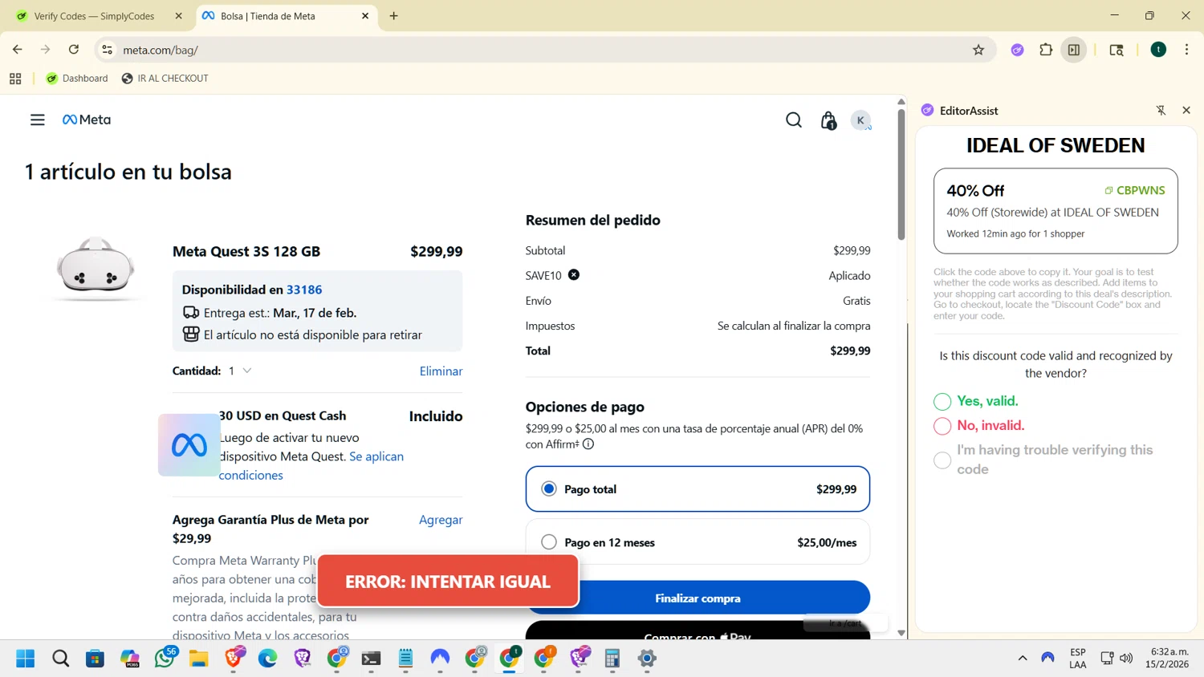Open the clock and date in taskbar

pos(1169,659)
